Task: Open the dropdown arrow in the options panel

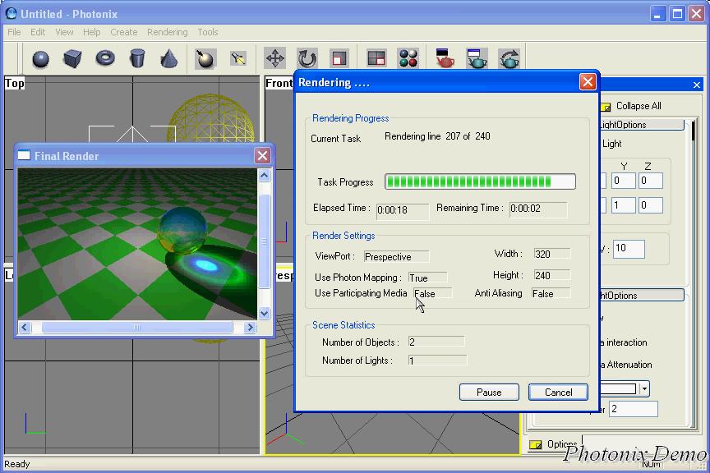Action: [644, 388]
